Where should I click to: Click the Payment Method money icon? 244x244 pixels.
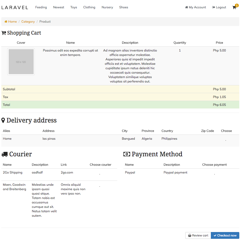[x=127, y=154]
